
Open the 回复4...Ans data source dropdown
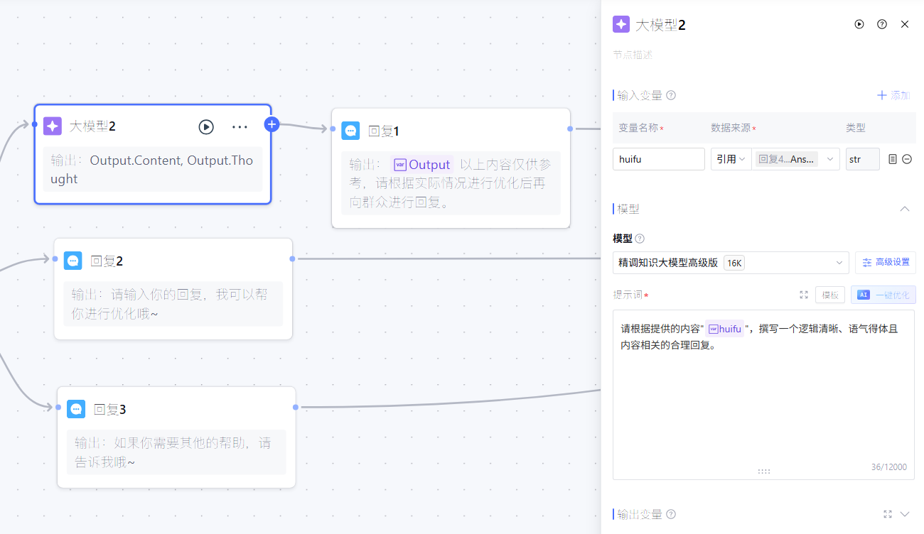795,159
